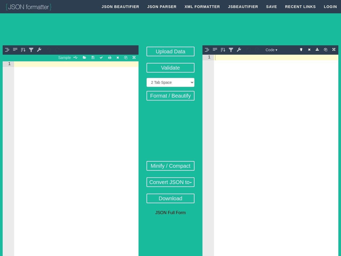Sort contents icon in right editor
The height and width of the screenshot is (256, 341).
coord(223,50)
